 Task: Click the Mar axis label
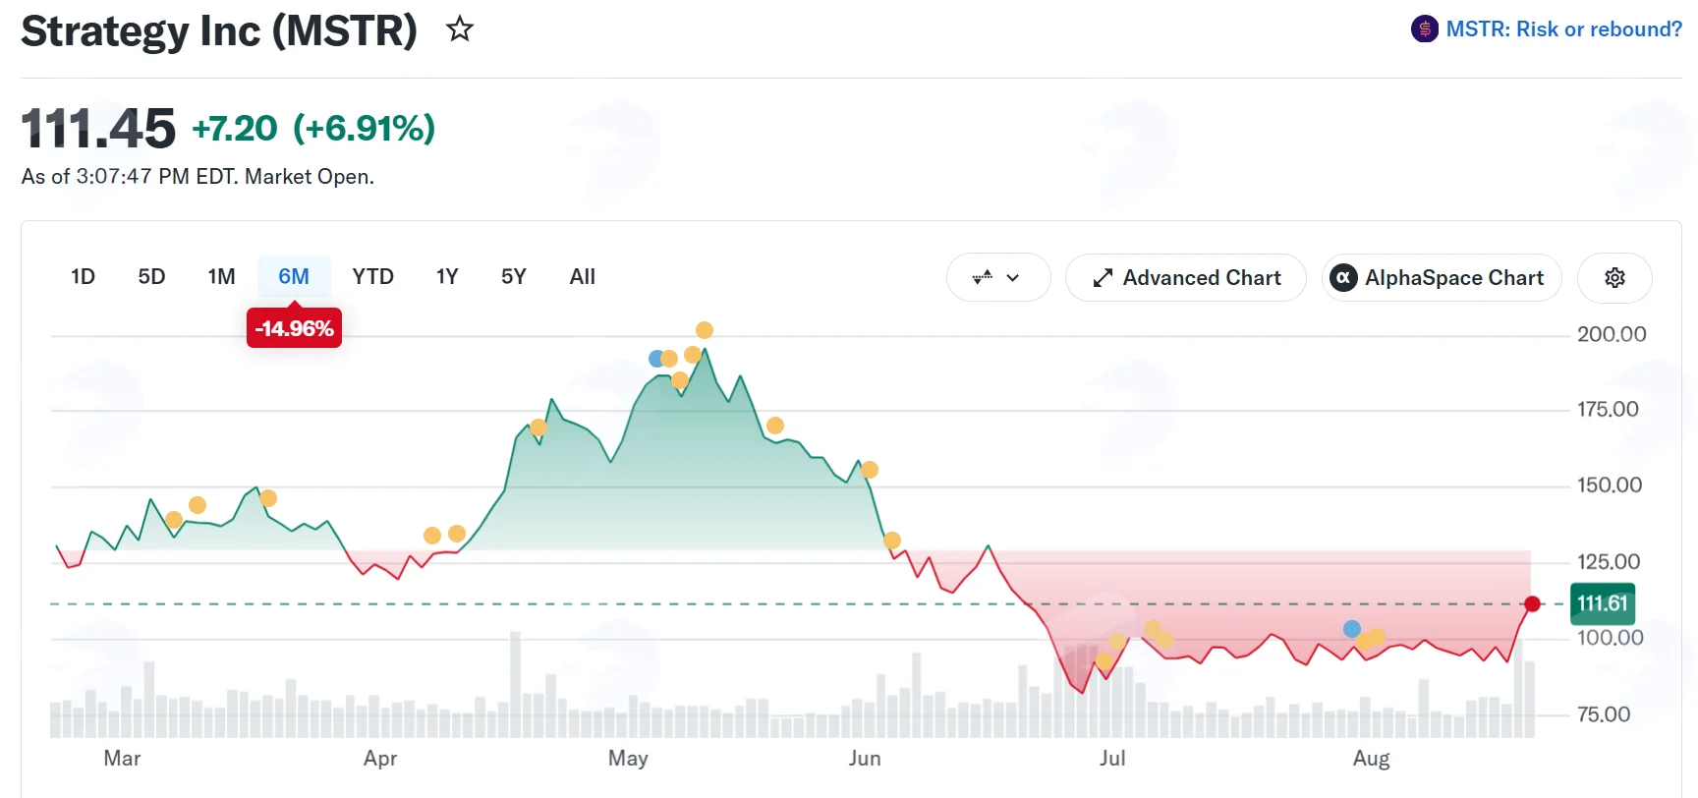point(122,759)
